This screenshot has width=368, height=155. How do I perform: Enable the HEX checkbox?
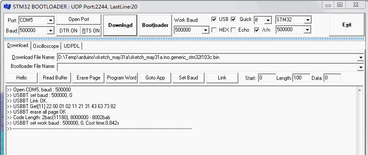point(214,30)
